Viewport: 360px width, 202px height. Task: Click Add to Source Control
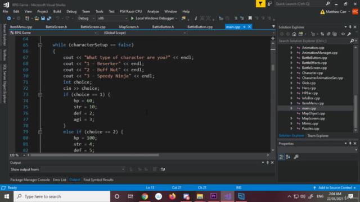coord(335,187)
